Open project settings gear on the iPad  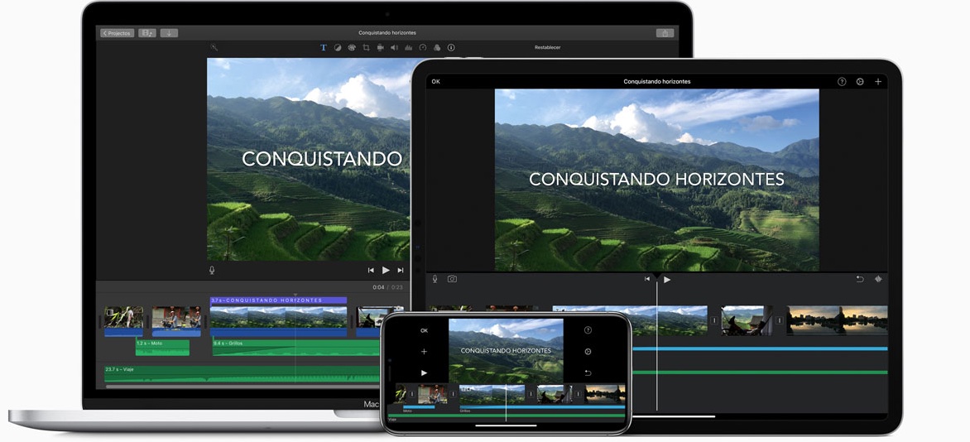tap(860, 82)
